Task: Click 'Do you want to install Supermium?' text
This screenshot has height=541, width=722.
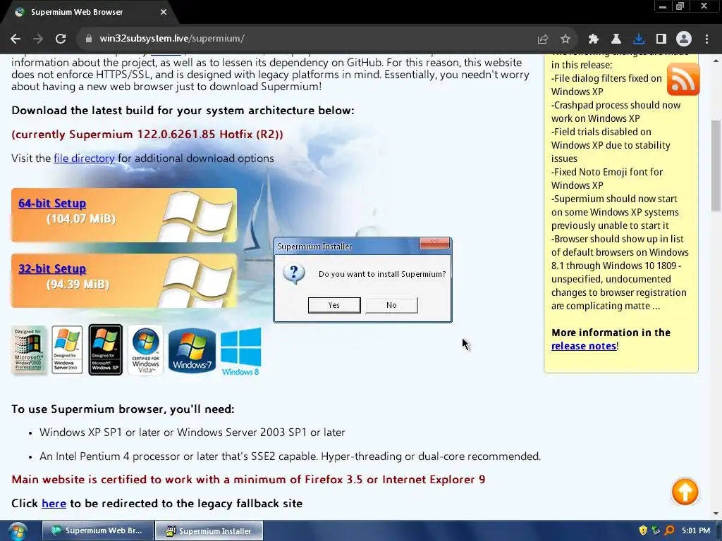Action: 382,274
